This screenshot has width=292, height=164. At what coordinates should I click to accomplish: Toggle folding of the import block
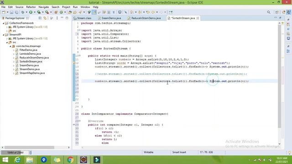(80, 30)
